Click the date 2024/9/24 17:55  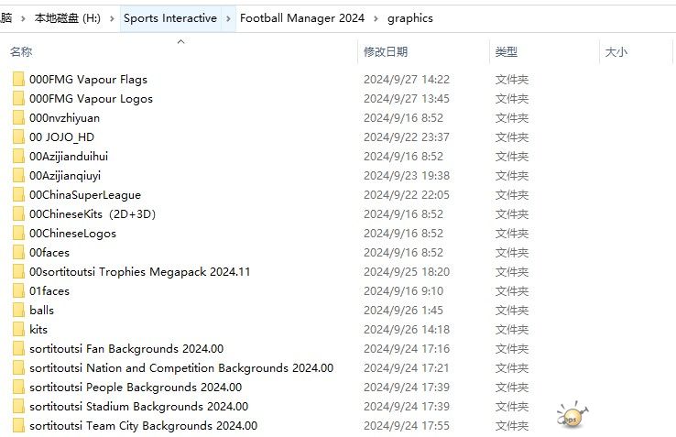coord(407,426)
